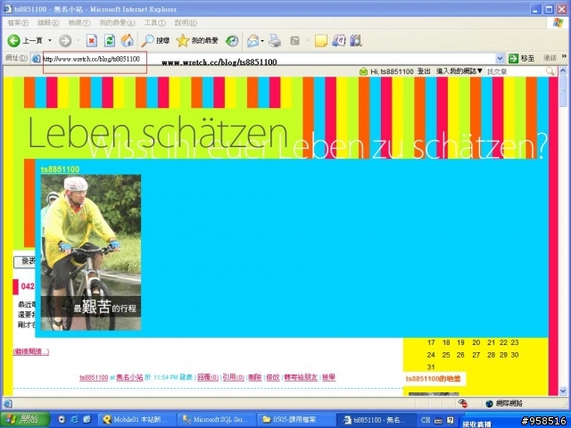571x428 pixels.
Task: Open the cyclist photo 最艱苦的行程 thumbnail
Action: [91, 252]
